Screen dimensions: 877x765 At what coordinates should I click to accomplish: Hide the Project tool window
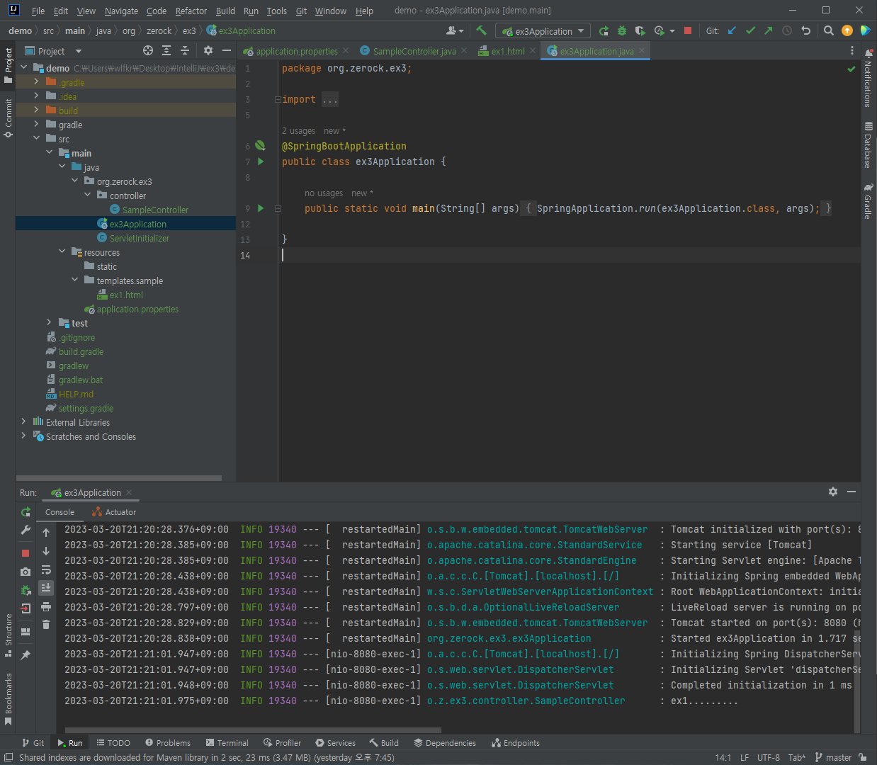pyautogui.click(x=226, y=50)
